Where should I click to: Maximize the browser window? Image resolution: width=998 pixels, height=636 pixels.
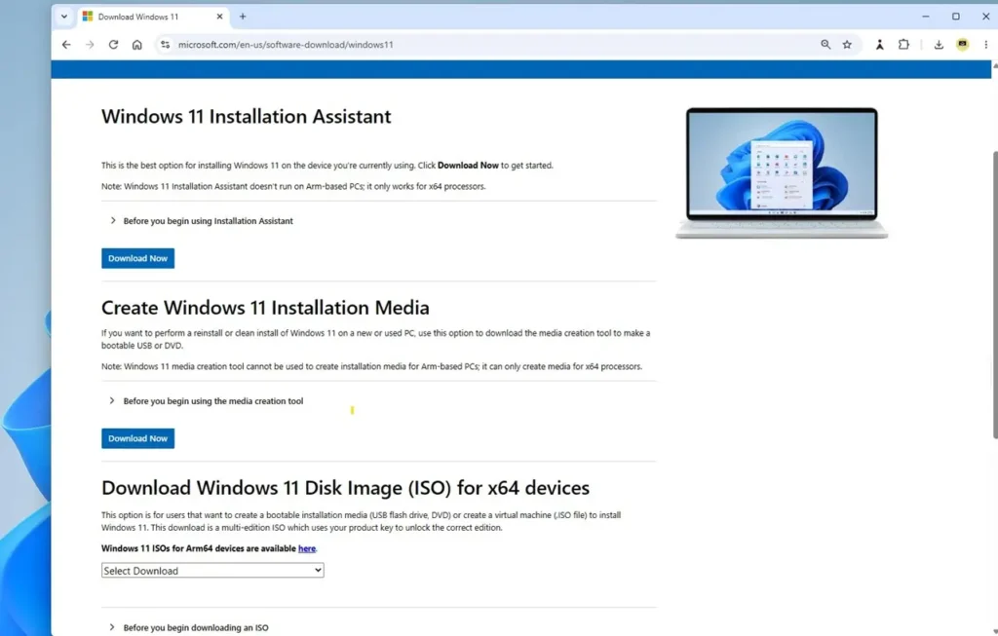(x=955, y=17)
